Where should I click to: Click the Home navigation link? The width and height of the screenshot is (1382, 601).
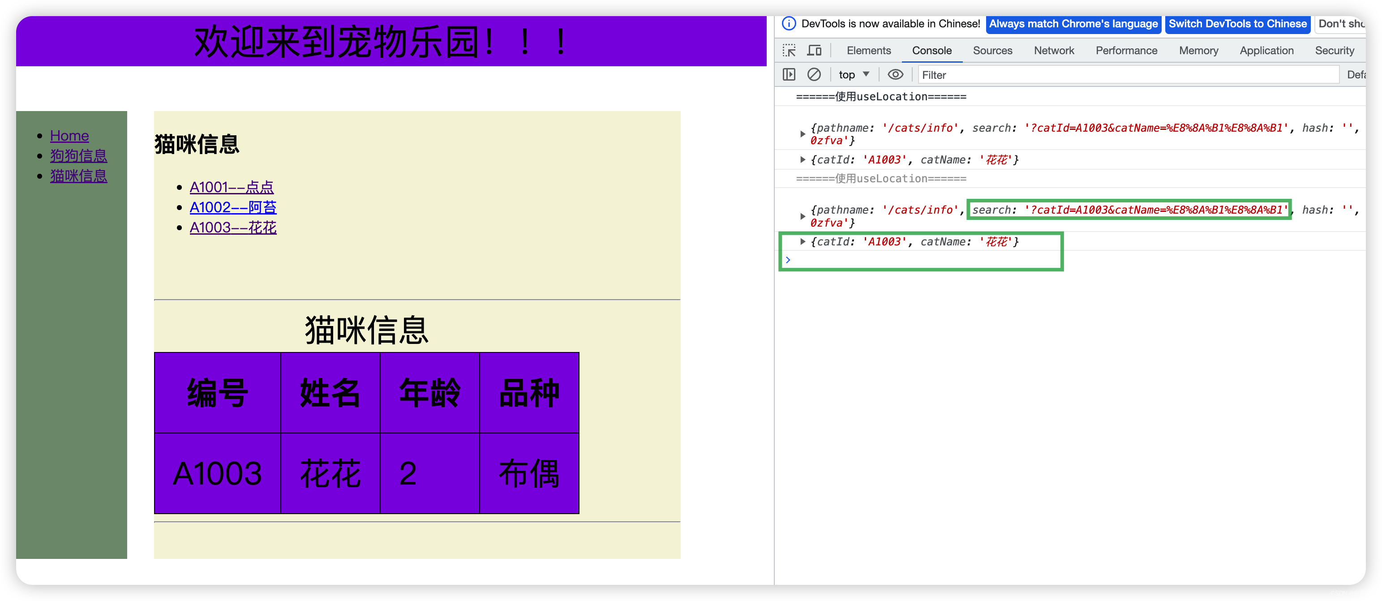pyautogui.click(x=69, y=136)
